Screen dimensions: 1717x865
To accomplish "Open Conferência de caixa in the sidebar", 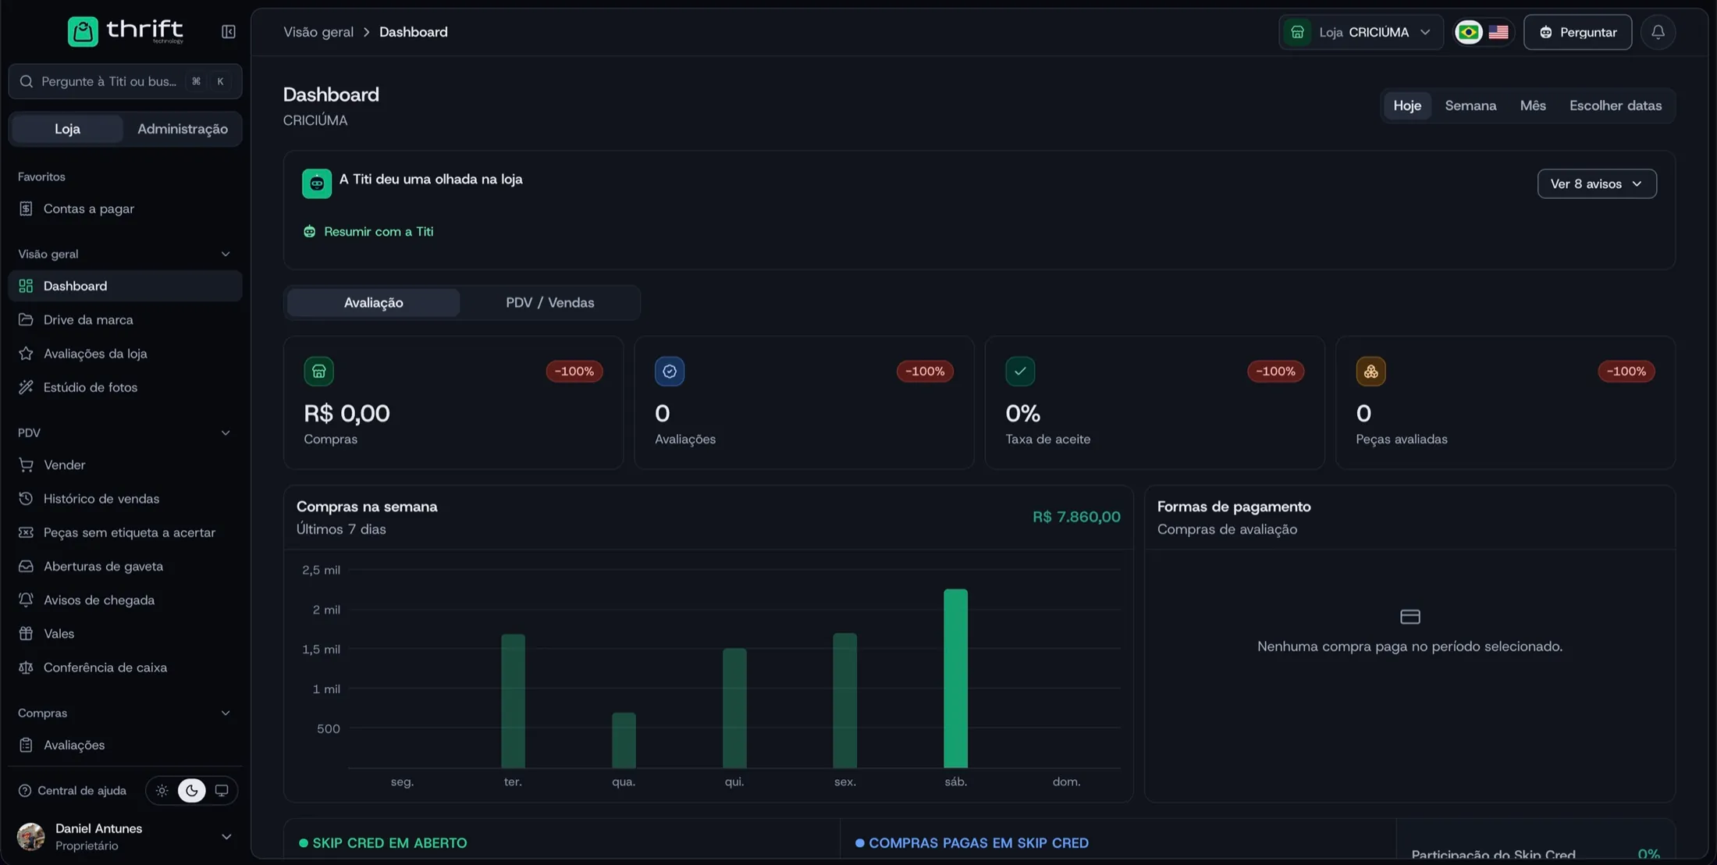I will pos(125,667).
